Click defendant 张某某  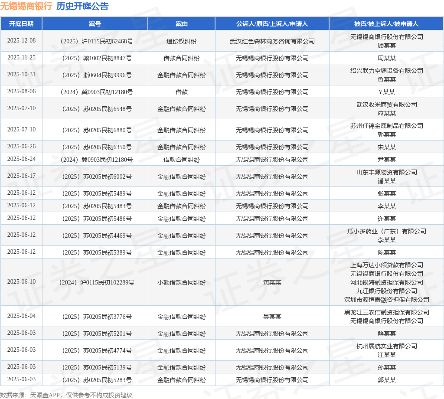coord(386,194)
